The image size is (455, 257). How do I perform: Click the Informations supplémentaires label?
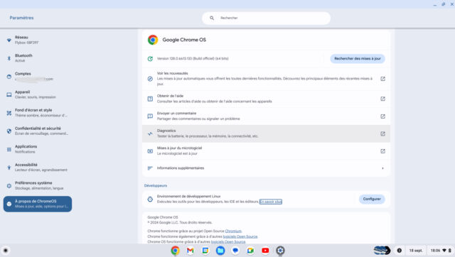pos(181,168)
